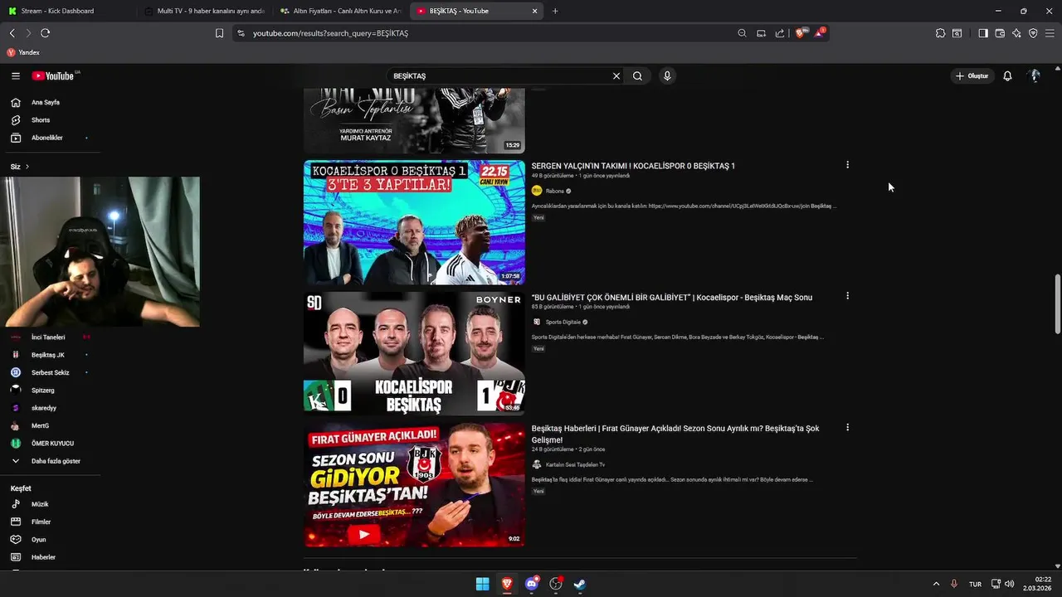1062x597 pixels.
Task: Open the Sports Digitale channel
Action: pos(563,322)
